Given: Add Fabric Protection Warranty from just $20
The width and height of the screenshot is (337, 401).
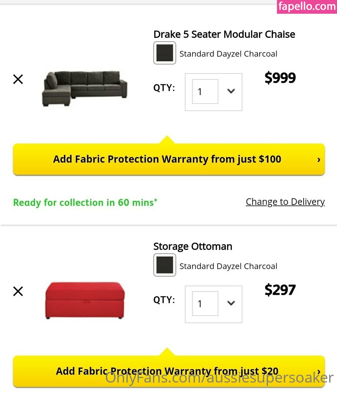Looking at the screenshot, I should point(169,371).
